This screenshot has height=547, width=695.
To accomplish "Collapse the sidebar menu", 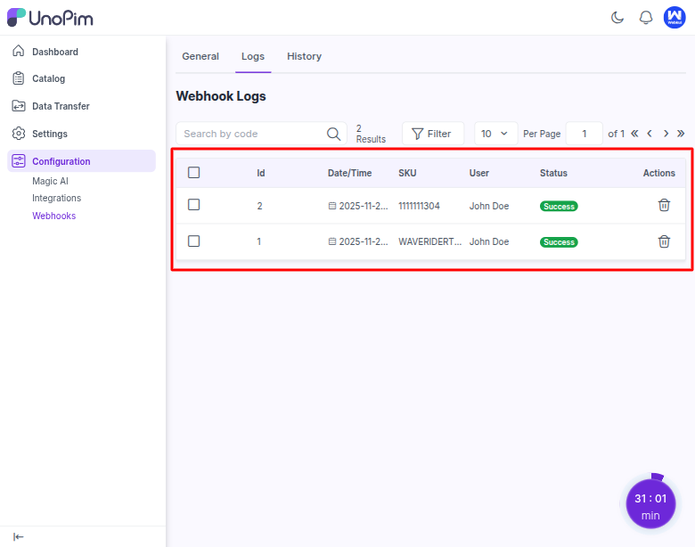I will [18, 537].
